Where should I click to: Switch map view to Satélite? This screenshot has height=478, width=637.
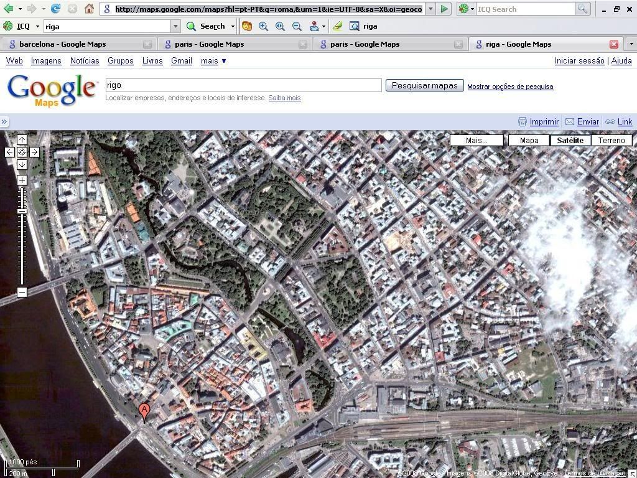[x=570, y=140]
